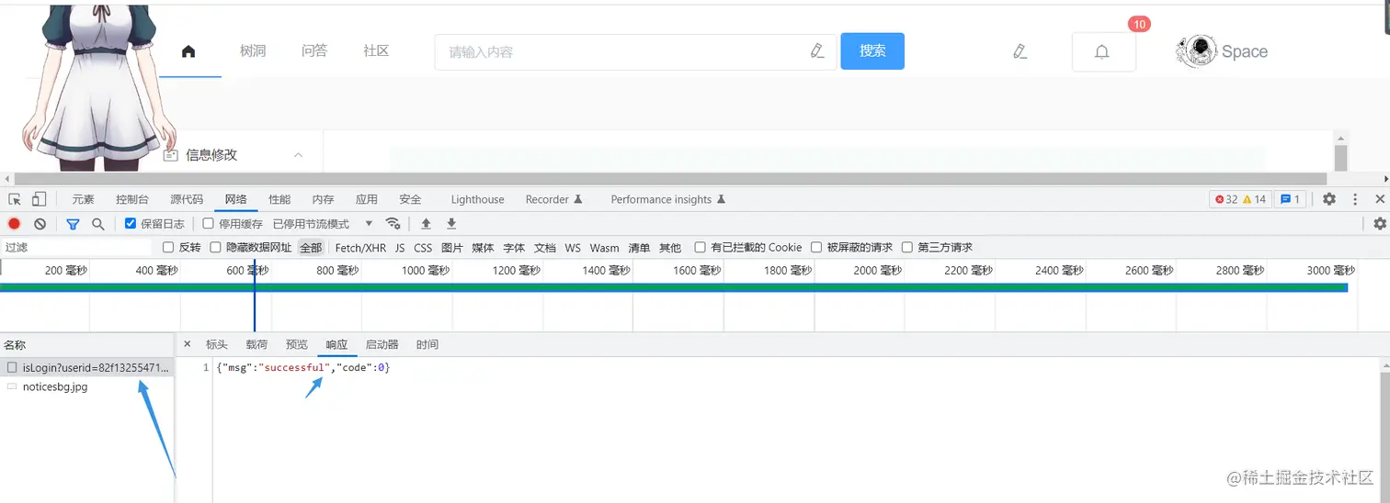Image resolution: width=1390 pixels, height=503 pixels.
Task: Import HAR file upload icon
Action: tap(426, 223)
